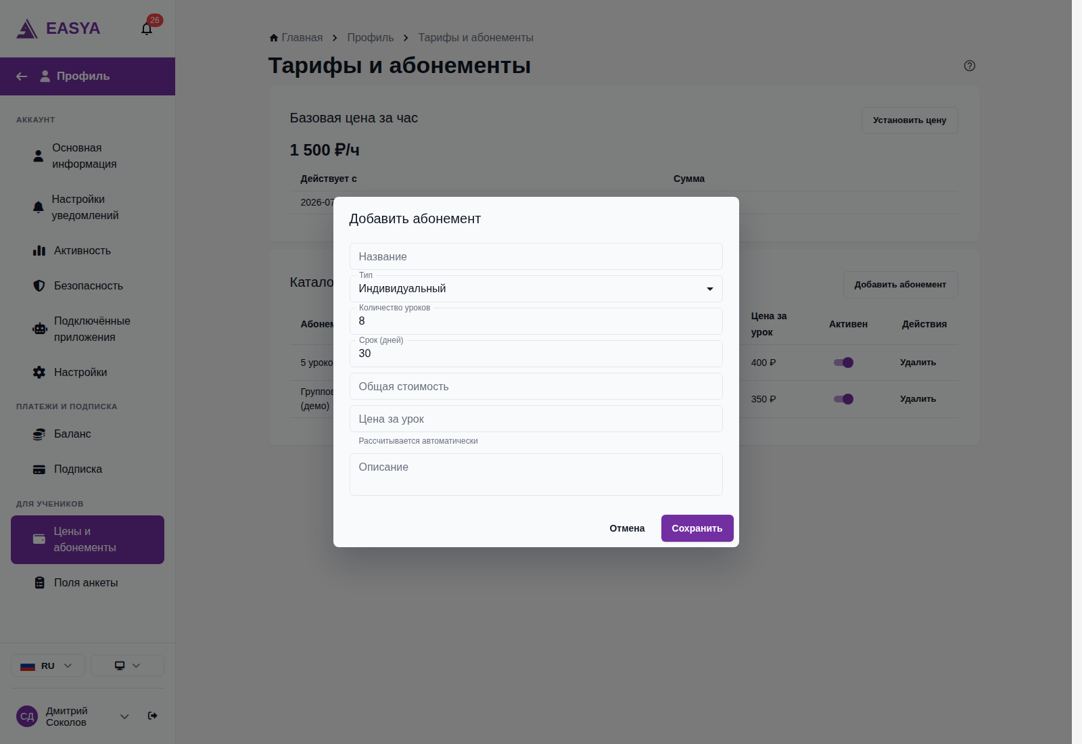Open the RU language selector
Screen dimensions: 1082x744
(x=47, y=666)
